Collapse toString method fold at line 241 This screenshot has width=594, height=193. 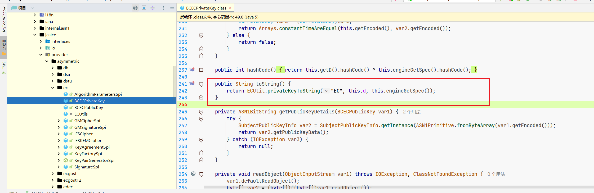point(201,84)
